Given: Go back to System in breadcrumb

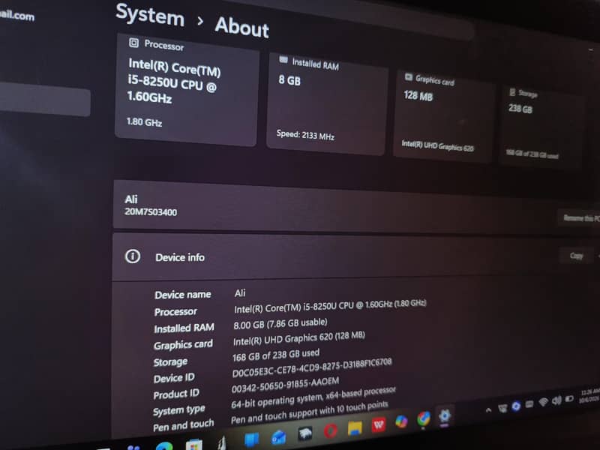Looking at the screenshot, I should (150, 15).
